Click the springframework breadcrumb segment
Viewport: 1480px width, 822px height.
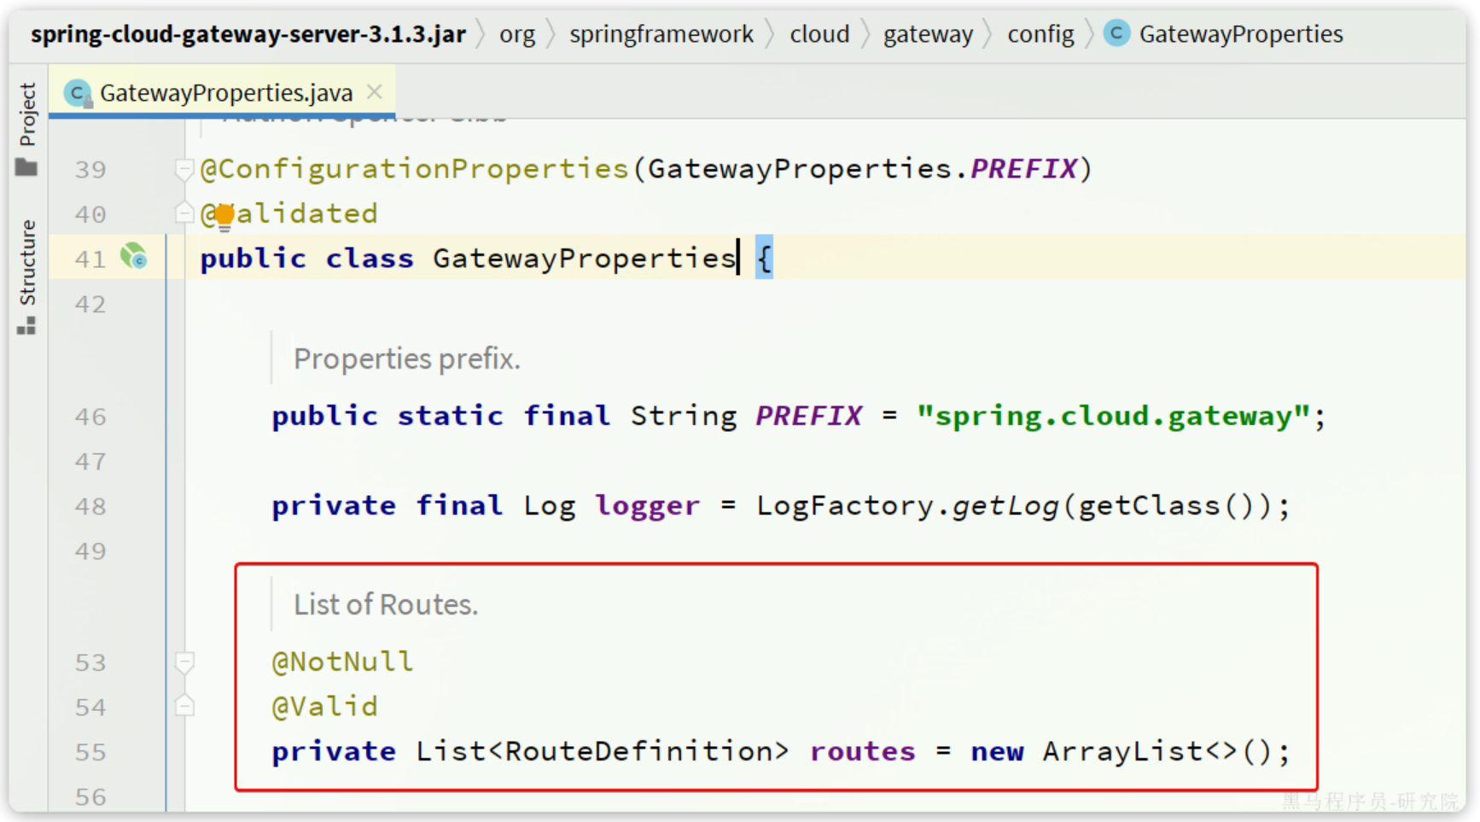tap(661, 34)
